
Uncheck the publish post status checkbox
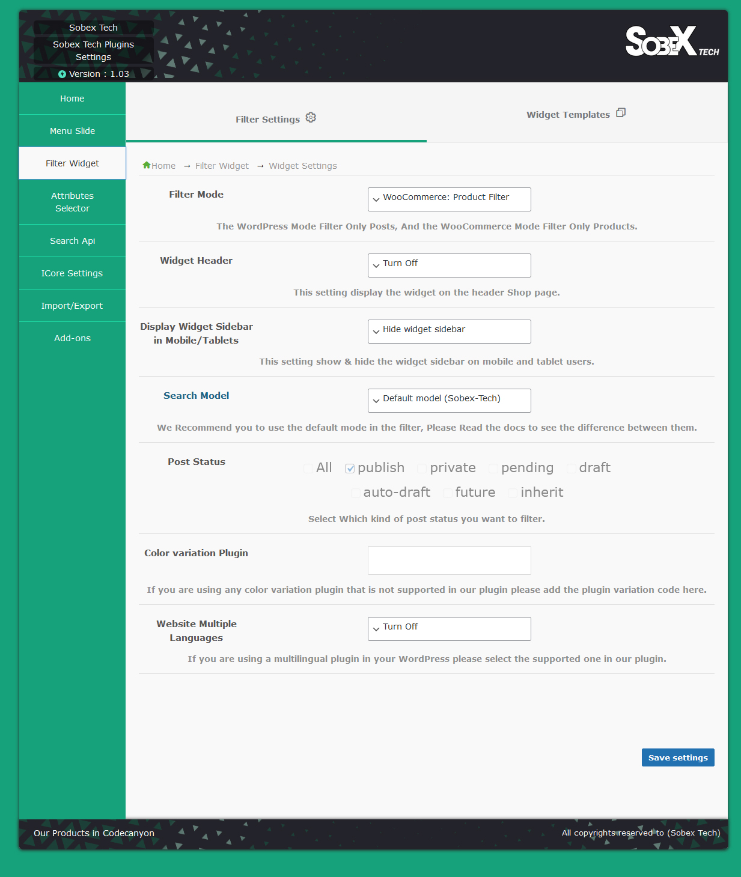pyautogui.click(x=350, y=469)
